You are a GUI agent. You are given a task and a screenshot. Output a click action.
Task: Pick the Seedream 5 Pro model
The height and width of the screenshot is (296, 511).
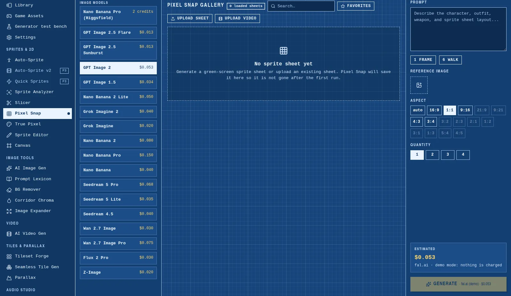click(118, 185)
